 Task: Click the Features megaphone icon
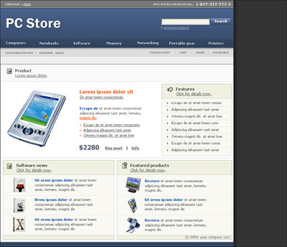[x=170, y=89]
